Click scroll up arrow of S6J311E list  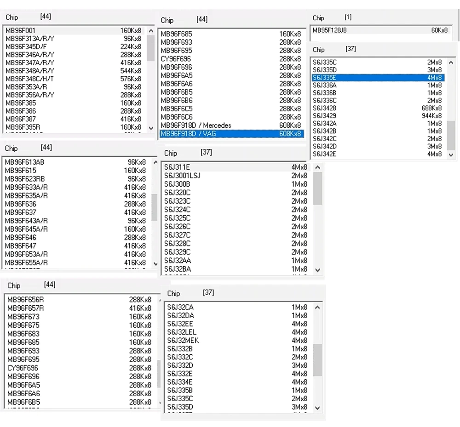tap(317, 168)
